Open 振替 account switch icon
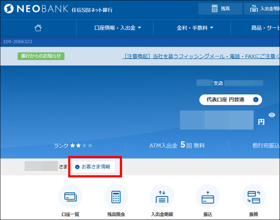Viewport: 280px width, 220px height. 254,196
